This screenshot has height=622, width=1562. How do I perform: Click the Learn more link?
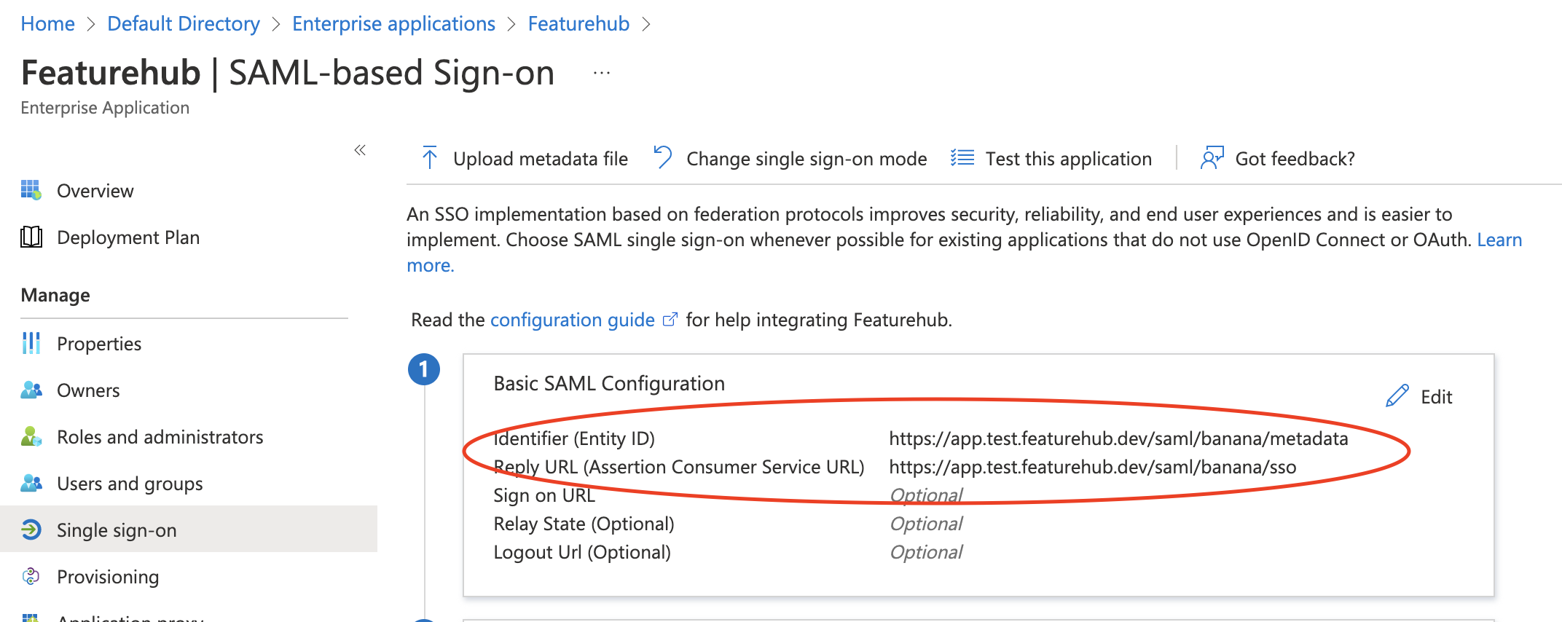coord(1499,239)
